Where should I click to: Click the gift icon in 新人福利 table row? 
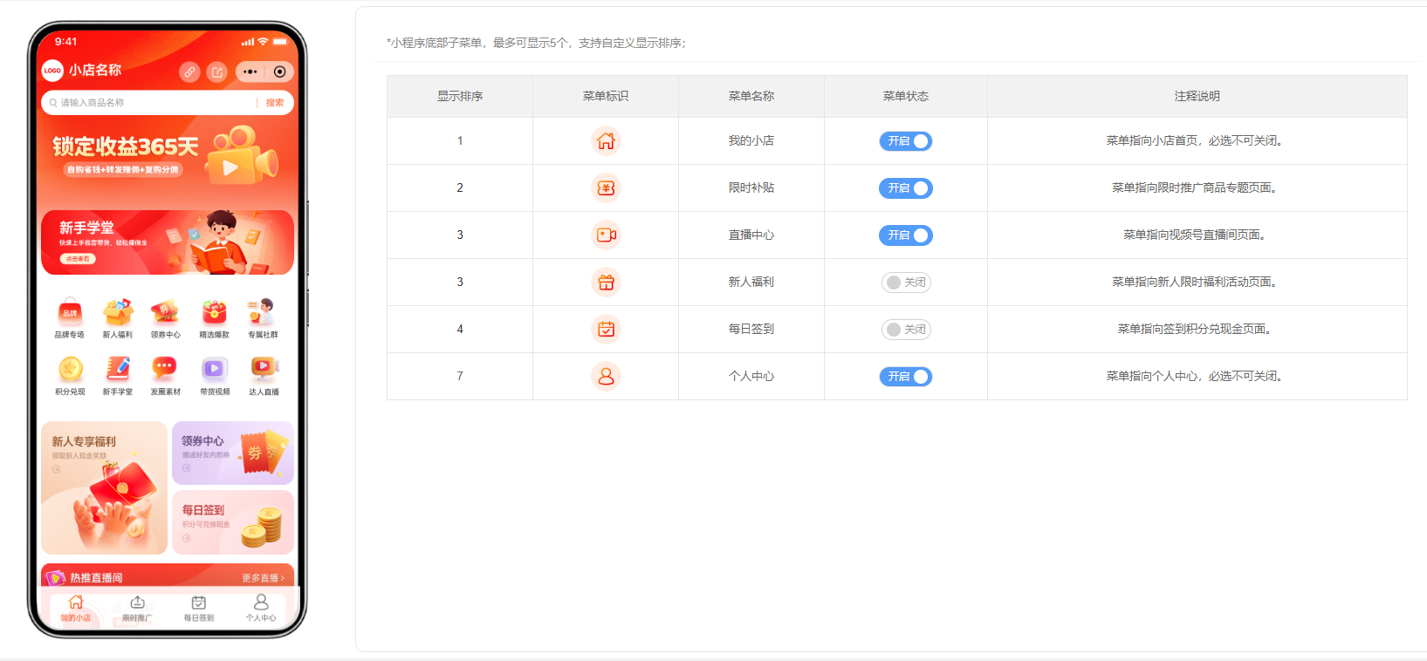606,282
